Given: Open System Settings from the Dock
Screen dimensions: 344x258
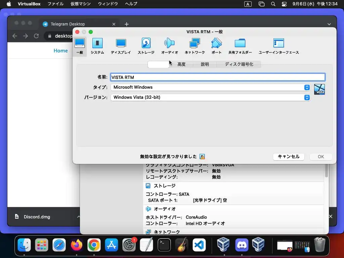Looking at the screenshot, I should click(x=129, y=245).
